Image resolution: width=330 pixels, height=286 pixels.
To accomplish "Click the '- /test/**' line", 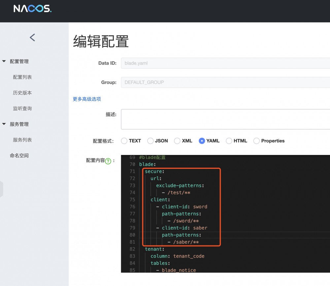I will [176, 193].
